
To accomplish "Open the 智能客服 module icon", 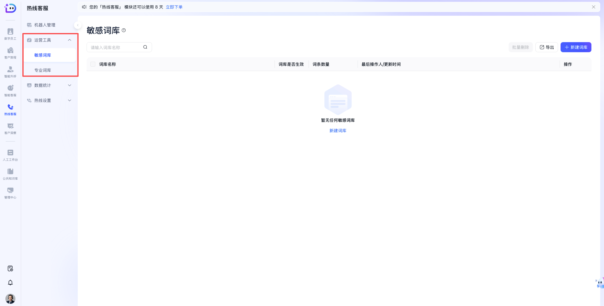I will tap(10, 91).
